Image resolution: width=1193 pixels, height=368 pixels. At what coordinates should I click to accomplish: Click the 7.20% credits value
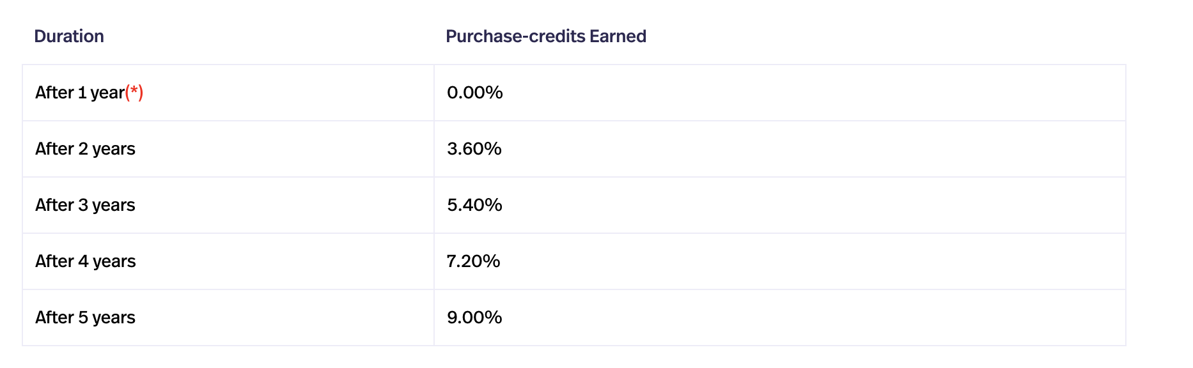coord(473,261)
